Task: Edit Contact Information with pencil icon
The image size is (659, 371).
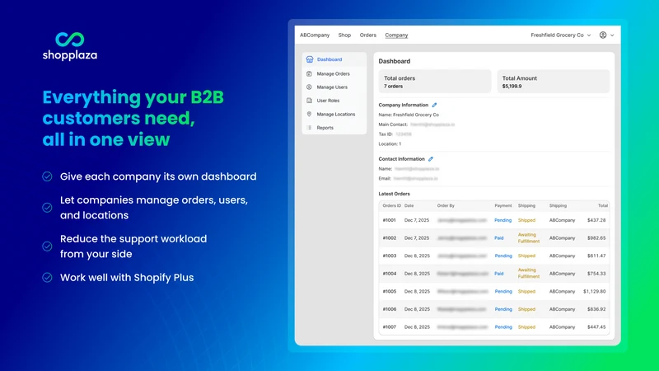Action: click(x=431, y=159)
